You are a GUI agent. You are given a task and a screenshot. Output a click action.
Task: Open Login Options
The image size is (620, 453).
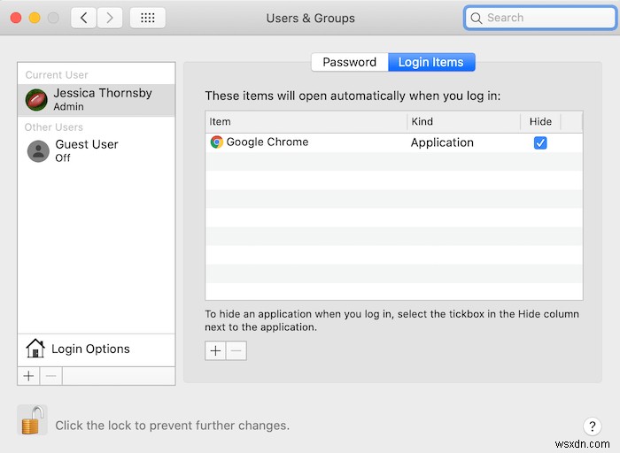click(x=90, y=349)
